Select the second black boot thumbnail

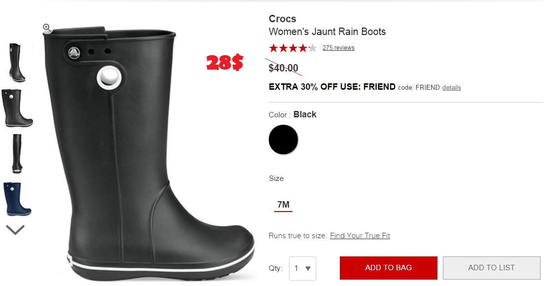pos(17,108)
